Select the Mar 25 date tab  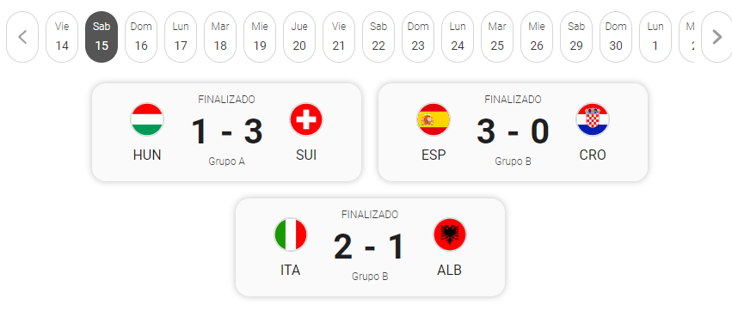[497, 37]
